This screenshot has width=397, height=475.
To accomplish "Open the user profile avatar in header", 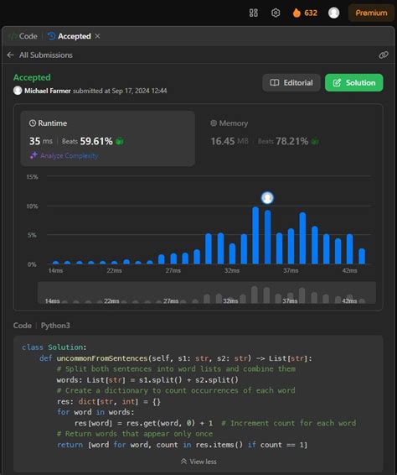I will pos(334,13).
